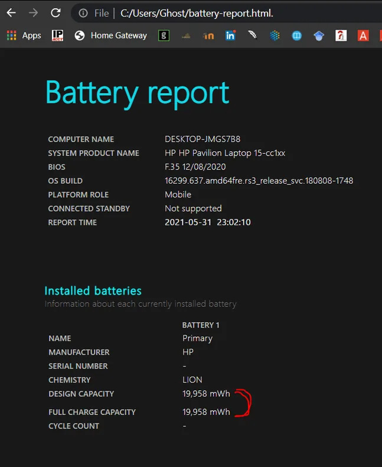Viewport: 382px width, 467px height.
Task: Click the 'REPORT TIME' label
Action: pyautogui.click(x=72, y=222)
